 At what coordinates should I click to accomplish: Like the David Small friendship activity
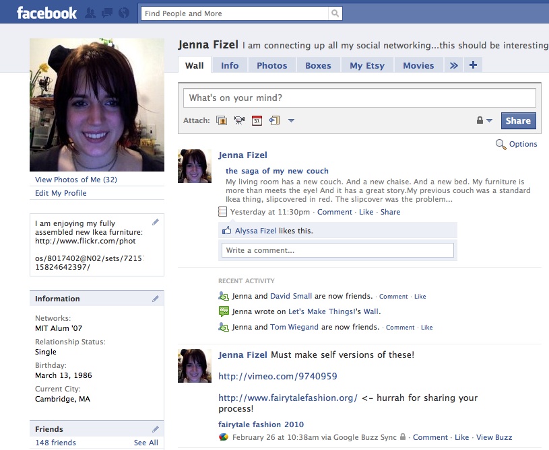pos(420,297)
